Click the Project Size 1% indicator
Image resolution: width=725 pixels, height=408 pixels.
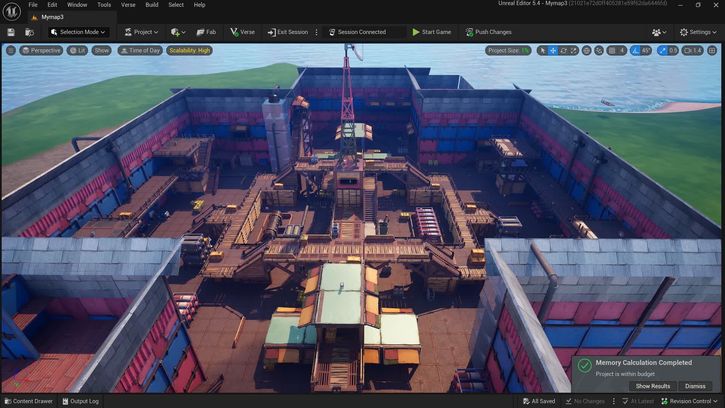click(x=508, y=51)
